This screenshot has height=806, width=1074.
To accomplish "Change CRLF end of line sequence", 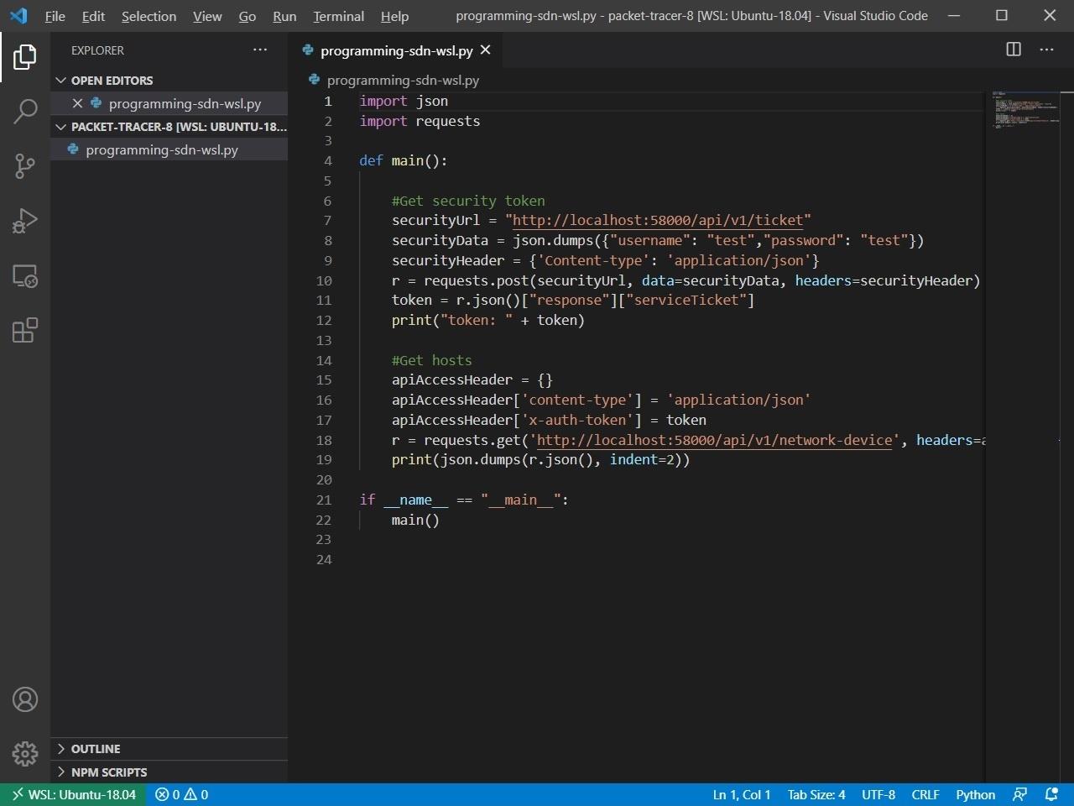I will [925, 794].
